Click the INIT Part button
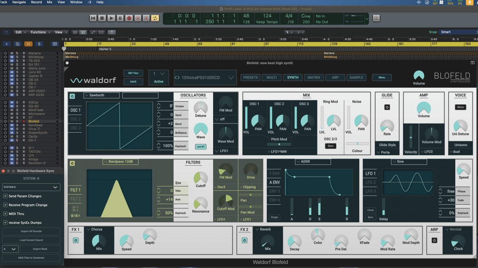This screenshot has width=478, height=268. pos(133,73)
